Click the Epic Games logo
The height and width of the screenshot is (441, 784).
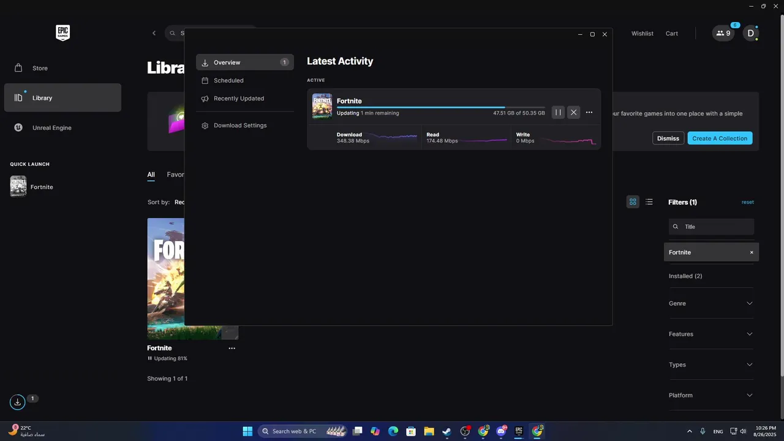[62, 33]
